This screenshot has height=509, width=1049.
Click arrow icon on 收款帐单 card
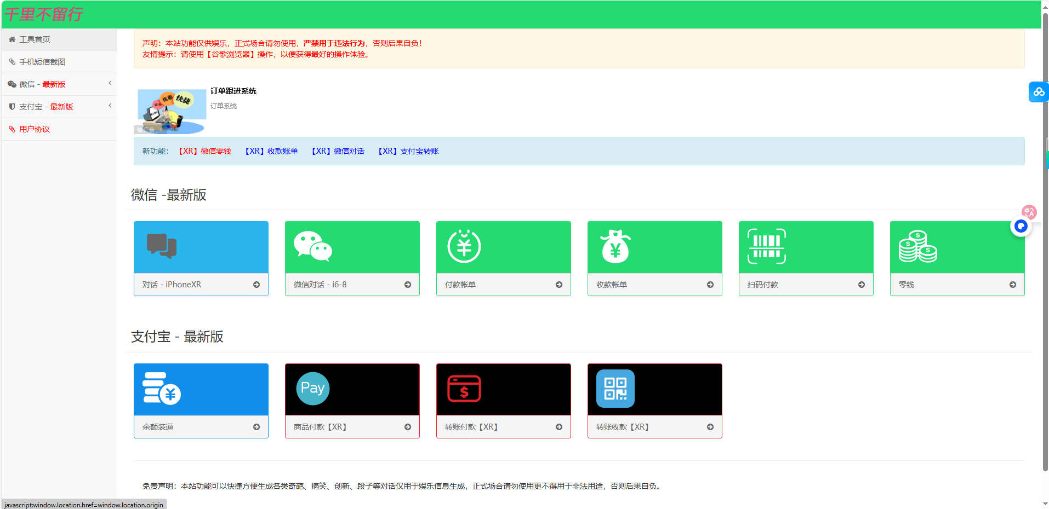(710, 285)
